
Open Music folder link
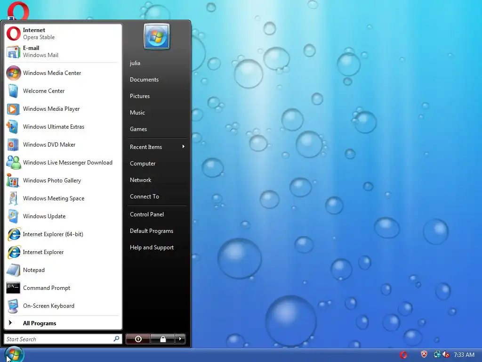tap(137, 113)
